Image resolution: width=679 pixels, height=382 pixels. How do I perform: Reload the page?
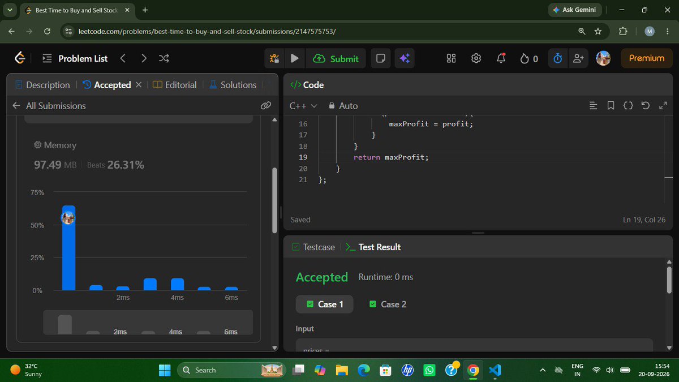coord(47,31)
